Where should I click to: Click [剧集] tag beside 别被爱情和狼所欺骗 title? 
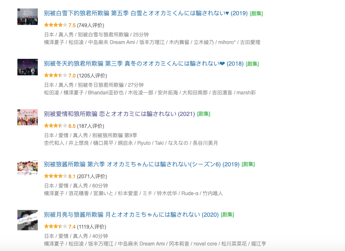click(204, 114)
